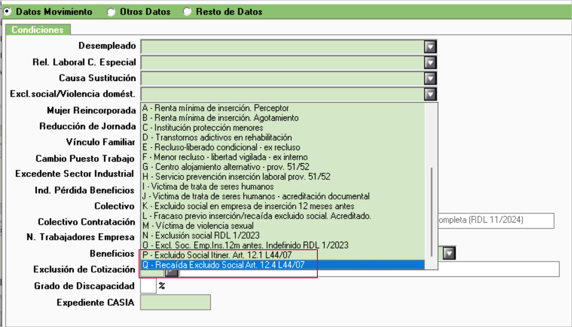Image resolution: width=572 pixels, height=327 pixels.
Task: Select the Otros Datos radio button
Action: (x=111, y=12)
